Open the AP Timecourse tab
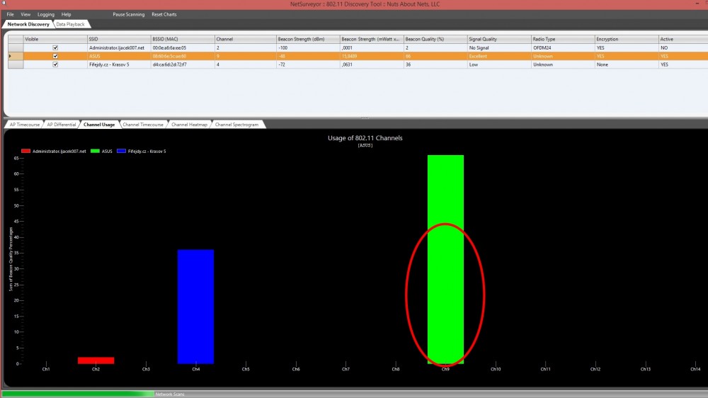 click(x=23, y=125)
